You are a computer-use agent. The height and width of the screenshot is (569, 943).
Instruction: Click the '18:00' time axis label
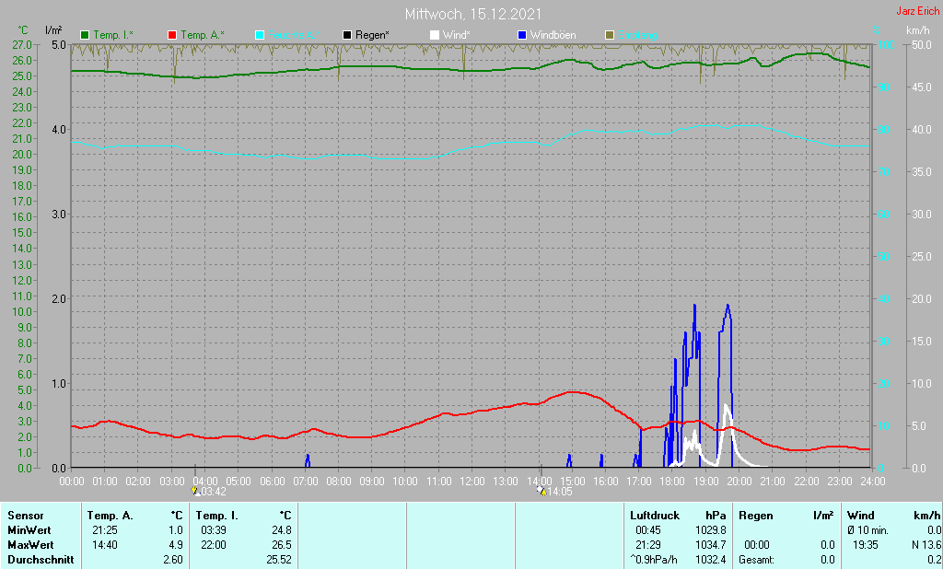pos(671,482)
